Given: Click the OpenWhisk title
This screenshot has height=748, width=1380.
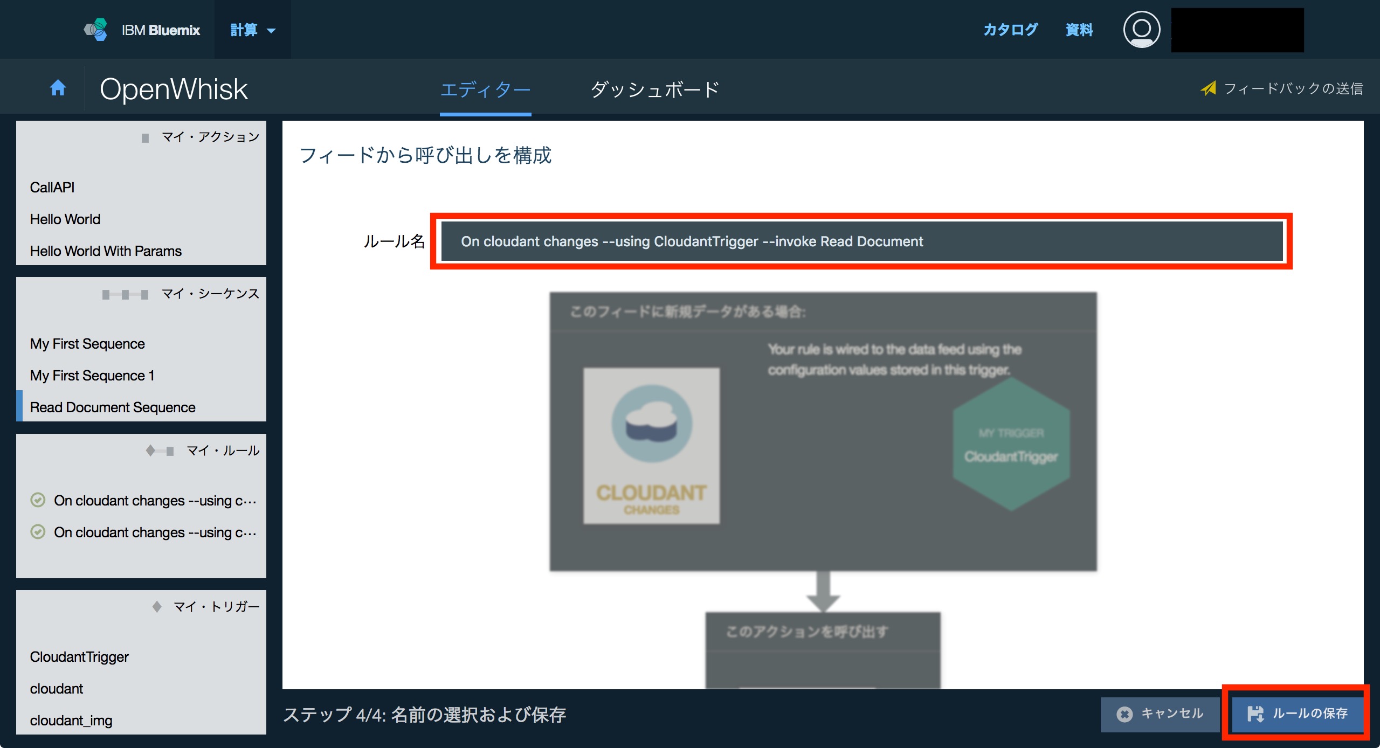Looking at the screenshot, I should point(174,89).
